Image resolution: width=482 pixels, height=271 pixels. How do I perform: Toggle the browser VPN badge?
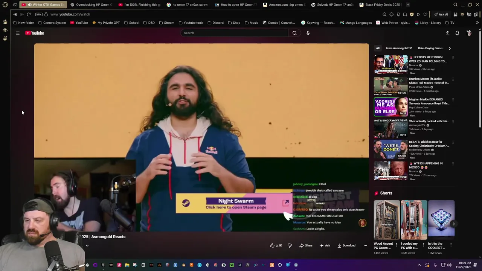39,14
